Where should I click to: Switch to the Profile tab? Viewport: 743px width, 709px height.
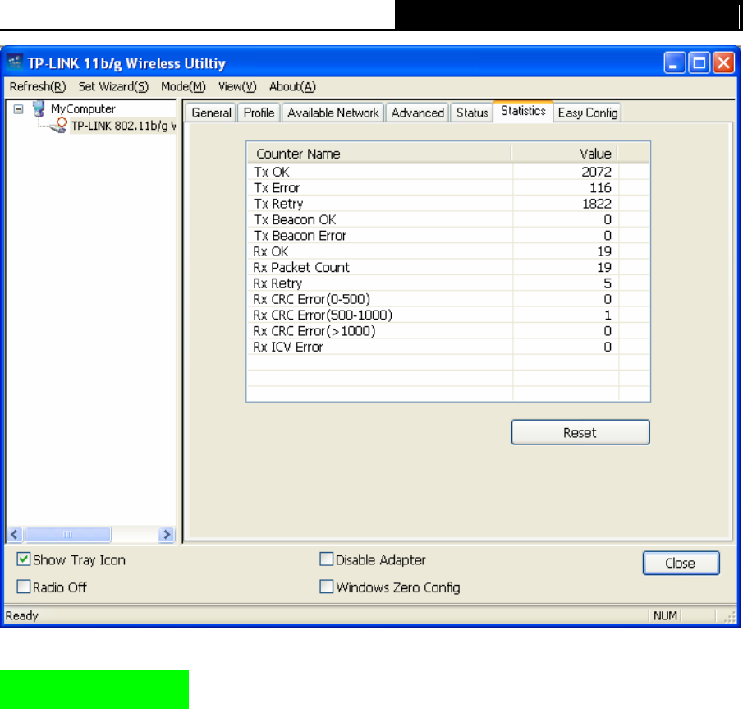(x=259, y=113)
